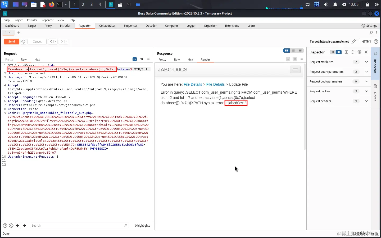Open the file manager in the panel
The image size is (381, 238).
point(34,4)
